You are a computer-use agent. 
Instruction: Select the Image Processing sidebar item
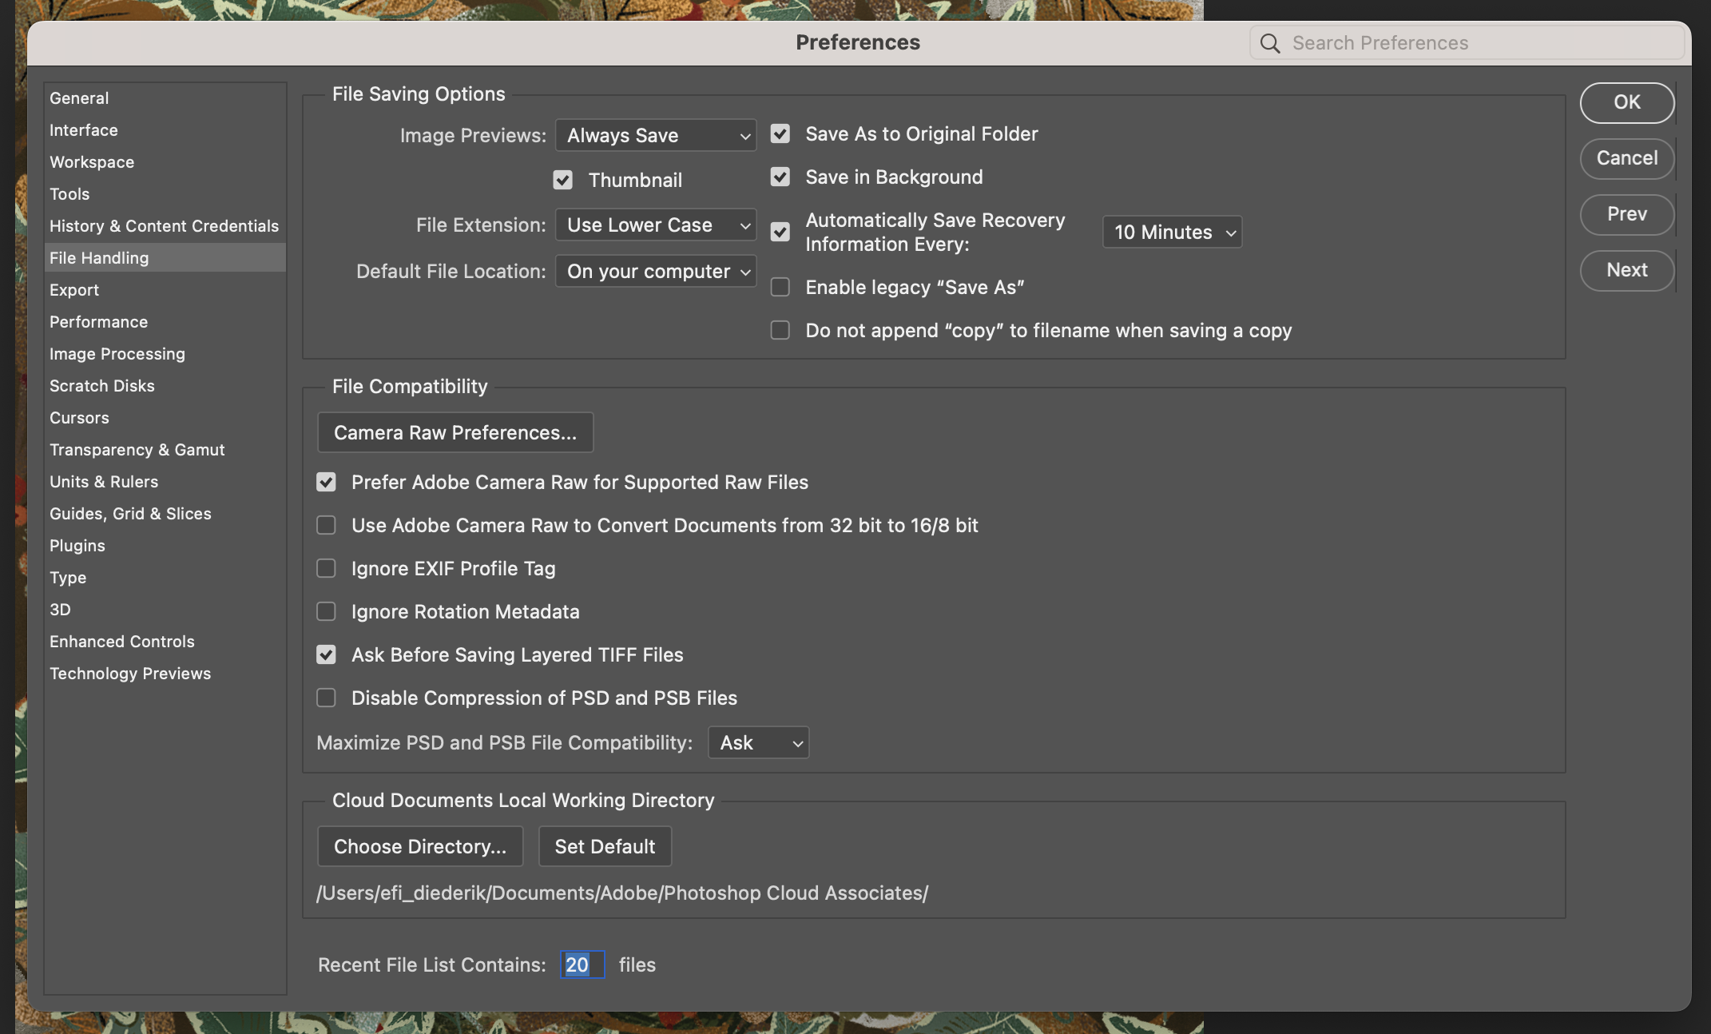tap(117, 353)
